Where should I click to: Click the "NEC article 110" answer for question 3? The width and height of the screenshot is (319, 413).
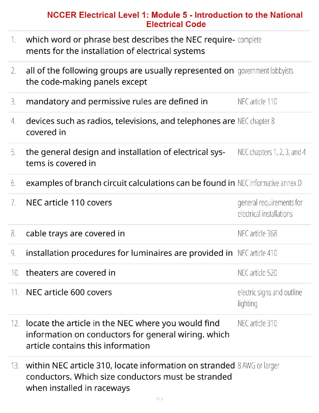[x=257, y=102]
